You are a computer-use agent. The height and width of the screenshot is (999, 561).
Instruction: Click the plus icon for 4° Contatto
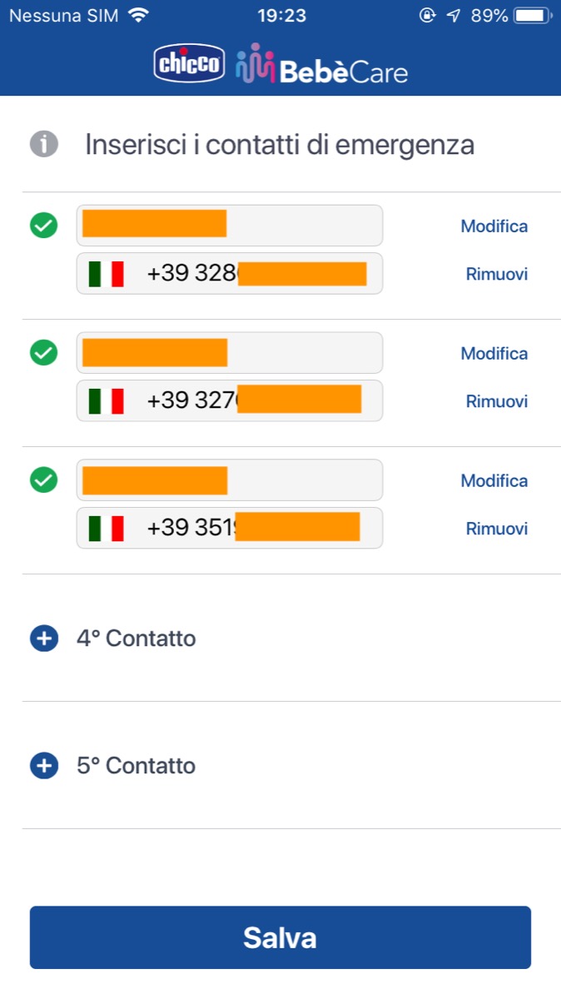click(x=44, y=639)
